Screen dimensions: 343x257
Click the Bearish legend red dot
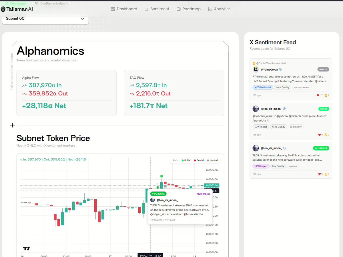tap(195, 160)
